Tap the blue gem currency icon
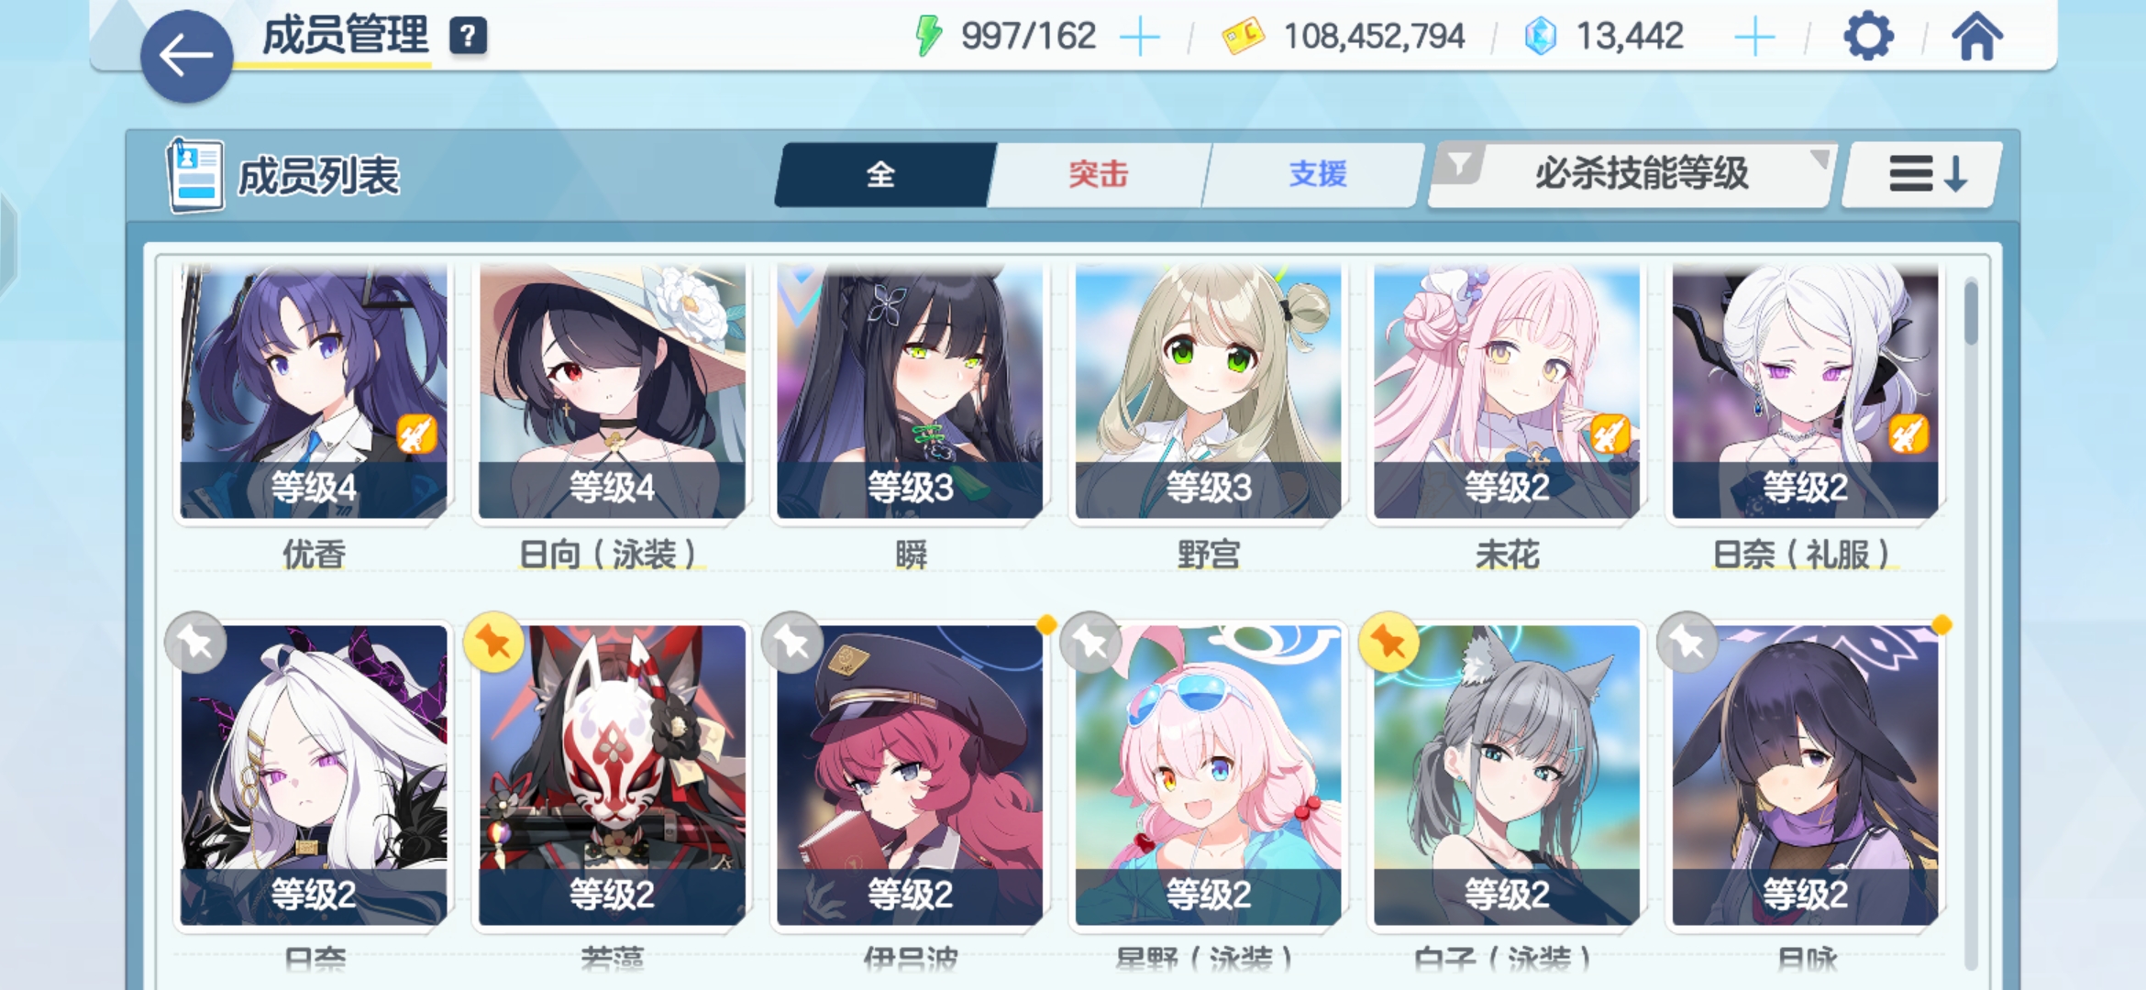 (x=1540, y=38)
